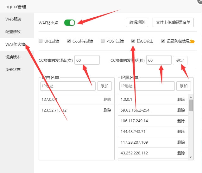Disable the 防CC攻击 checkbox
This screenshot has height=173, width=202.
[x=133, y=41]
